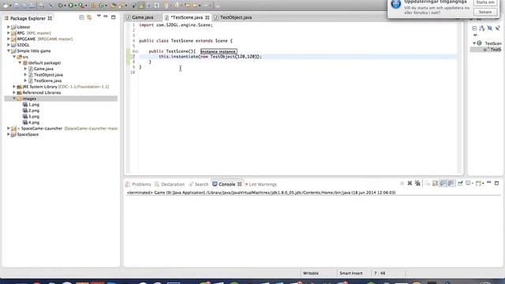Click the 'Starta om' button in notification

point(485,2)
